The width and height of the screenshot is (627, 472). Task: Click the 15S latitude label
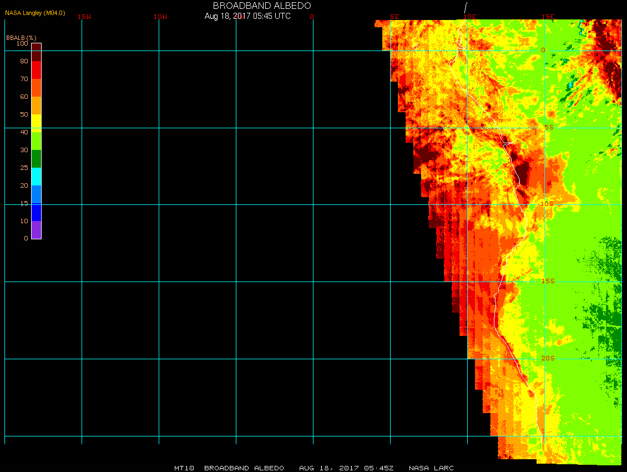tap(547, 281)
